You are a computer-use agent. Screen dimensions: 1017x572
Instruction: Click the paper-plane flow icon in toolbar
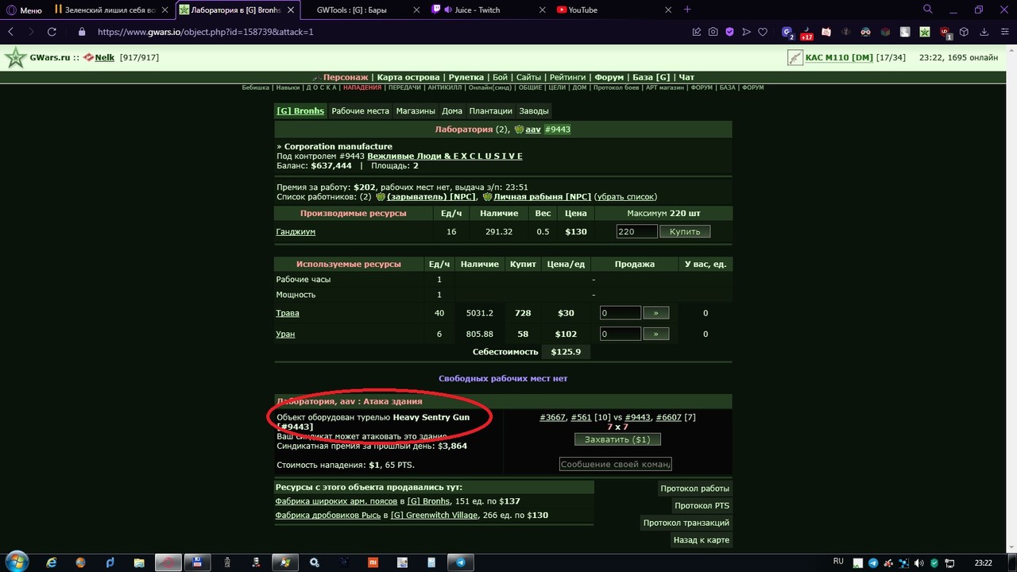[746, 32]
